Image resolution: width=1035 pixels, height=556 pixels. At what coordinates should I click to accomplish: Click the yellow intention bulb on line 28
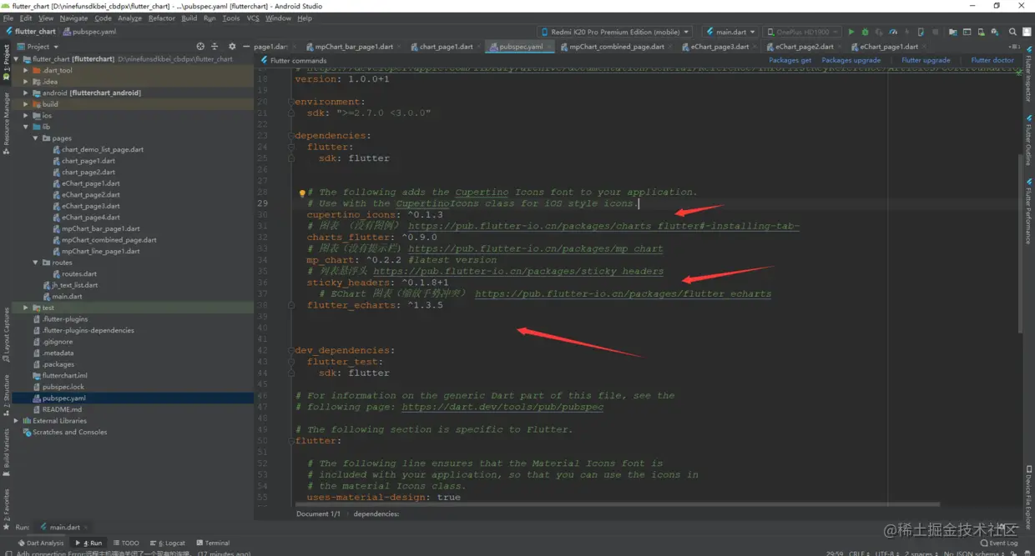[x=302, y=193]
